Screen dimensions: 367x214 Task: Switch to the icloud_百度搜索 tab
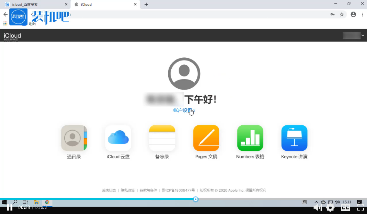click(x=35, y=4)
